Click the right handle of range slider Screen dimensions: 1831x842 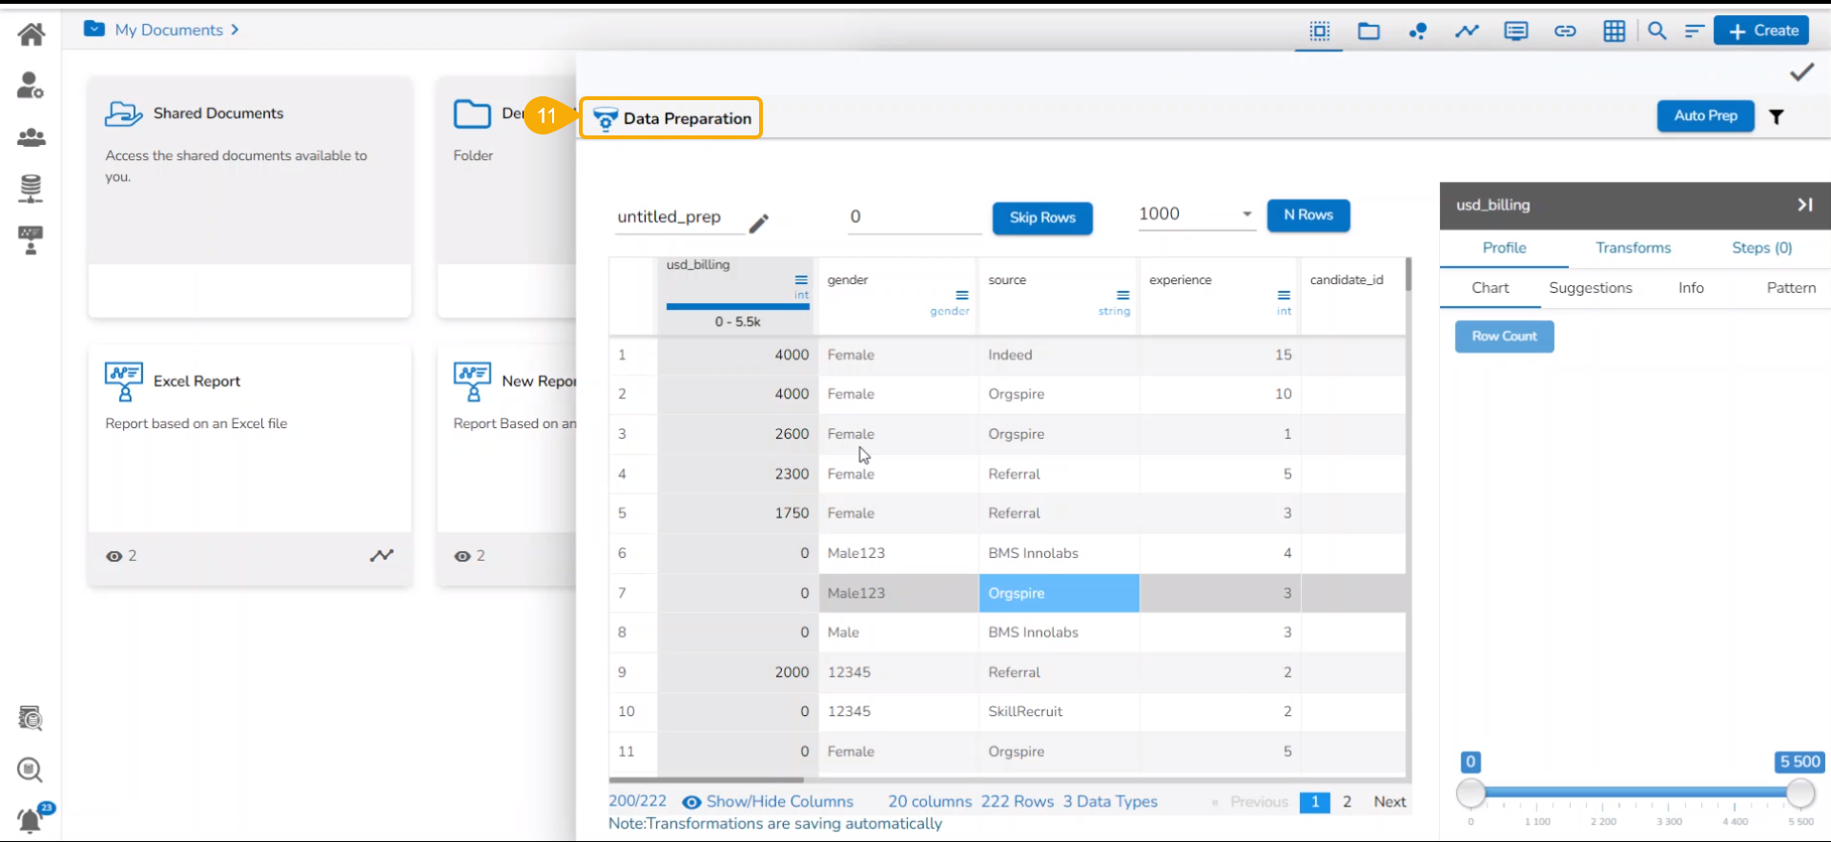point(1800,792)
